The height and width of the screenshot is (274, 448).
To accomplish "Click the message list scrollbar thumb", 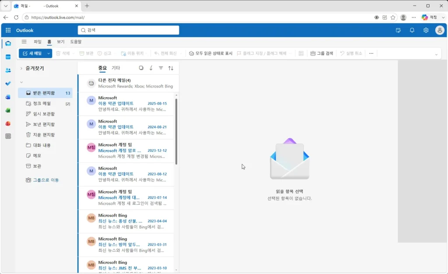I will (x=176, y=131).
